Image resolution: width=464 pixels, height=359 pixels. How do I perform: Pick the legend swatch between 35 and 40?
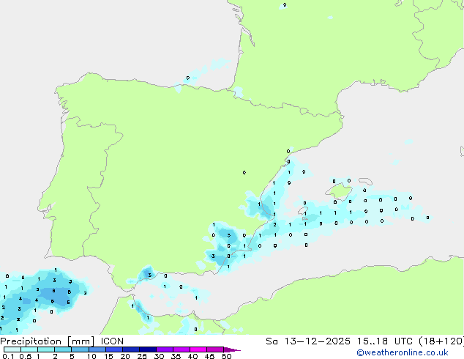tap(182, 349)
